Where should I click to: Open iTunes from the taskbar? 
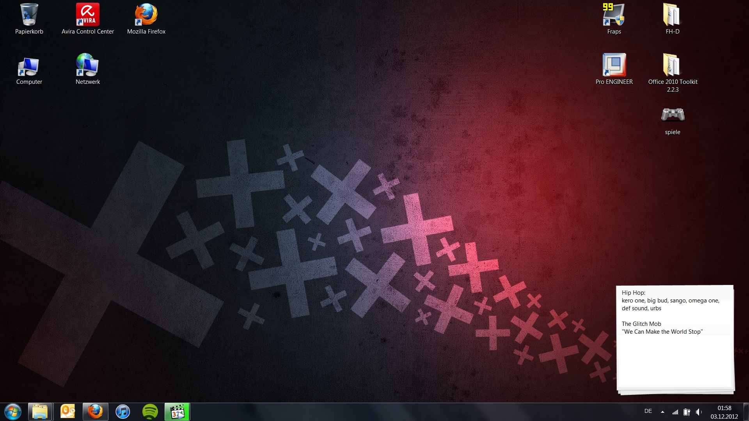[122, 412]
